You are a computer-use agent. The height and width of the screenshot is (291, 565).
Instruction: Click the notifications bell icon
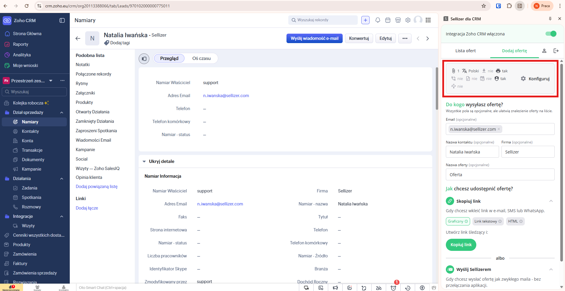point(378,20)
